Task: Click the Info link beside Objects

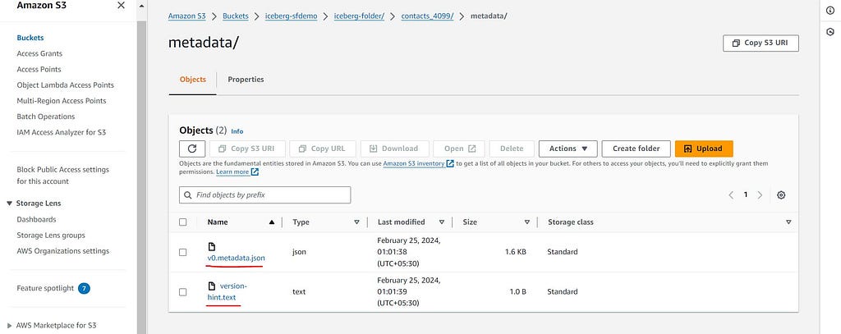Action: pos(237,130)
